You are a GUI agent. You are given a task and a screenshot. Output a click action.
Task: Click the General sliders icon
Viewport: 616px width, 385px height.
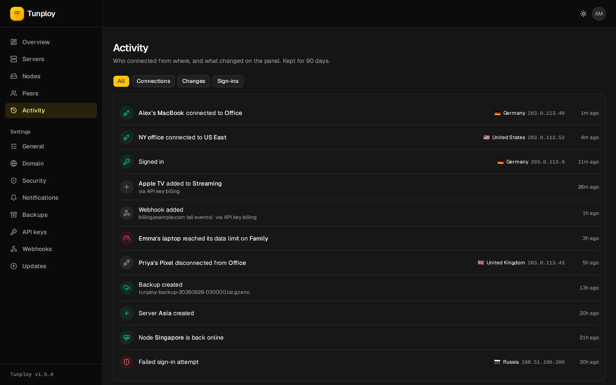(x=14, y=146)
